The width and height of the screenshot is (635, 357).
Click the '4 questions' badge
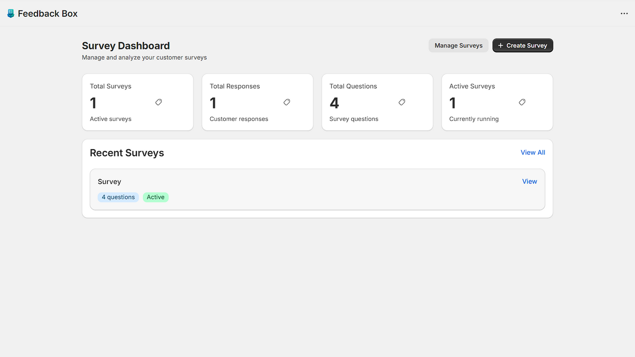tap(118, 197)
